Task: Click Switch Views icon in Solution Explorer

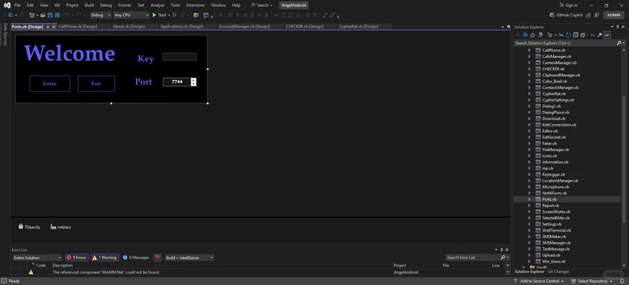Action: click(540, 35)
